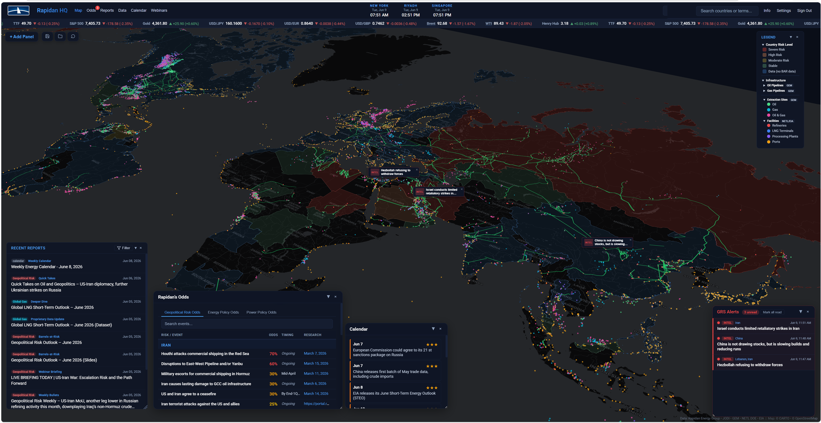
Task: Click the Filter funnel icon in Recent Reports
Action: [x=119, y=248]
